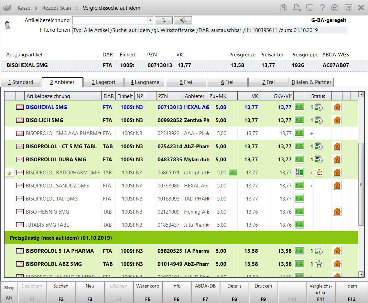Image resolution: width=368 pixels, height=303 pixels.
Task: Open the Filialen & Partner tab
Action: tap(311, 82)
